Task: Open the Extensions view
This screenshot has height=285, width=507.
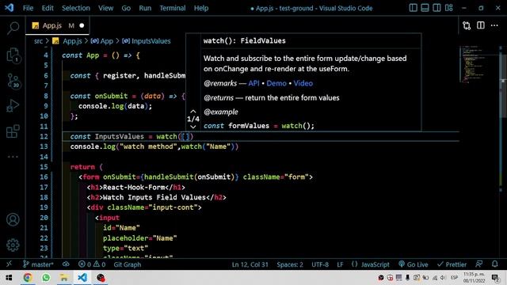Action: (13, 131)
